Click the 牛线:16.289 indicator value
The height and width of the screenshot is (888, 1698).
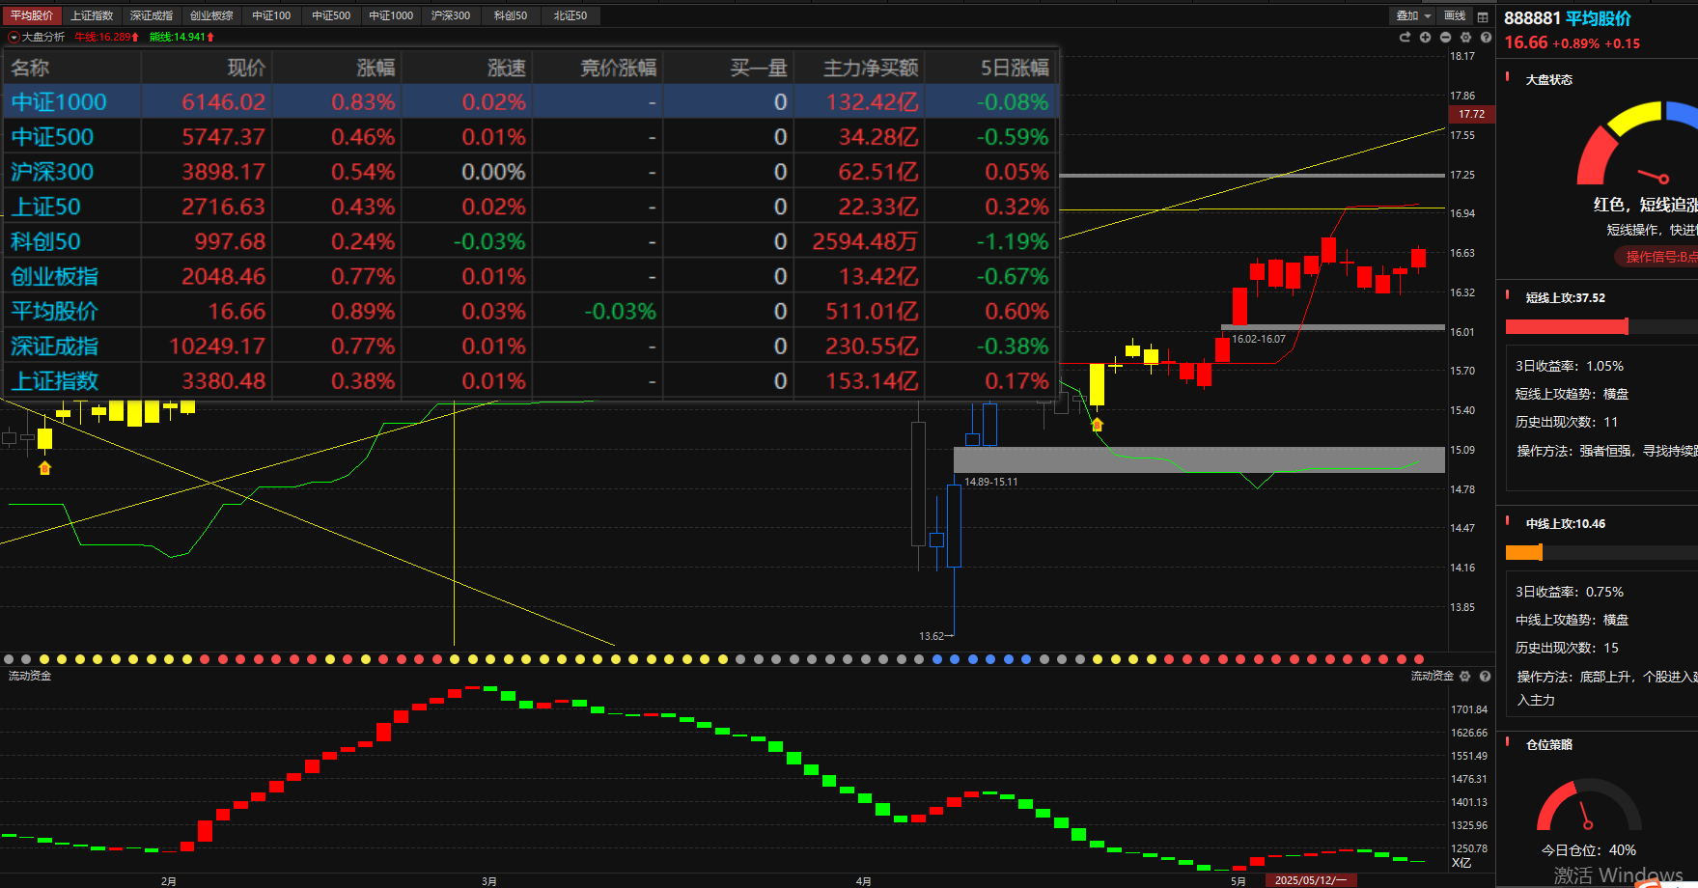[x=106, y=37]
